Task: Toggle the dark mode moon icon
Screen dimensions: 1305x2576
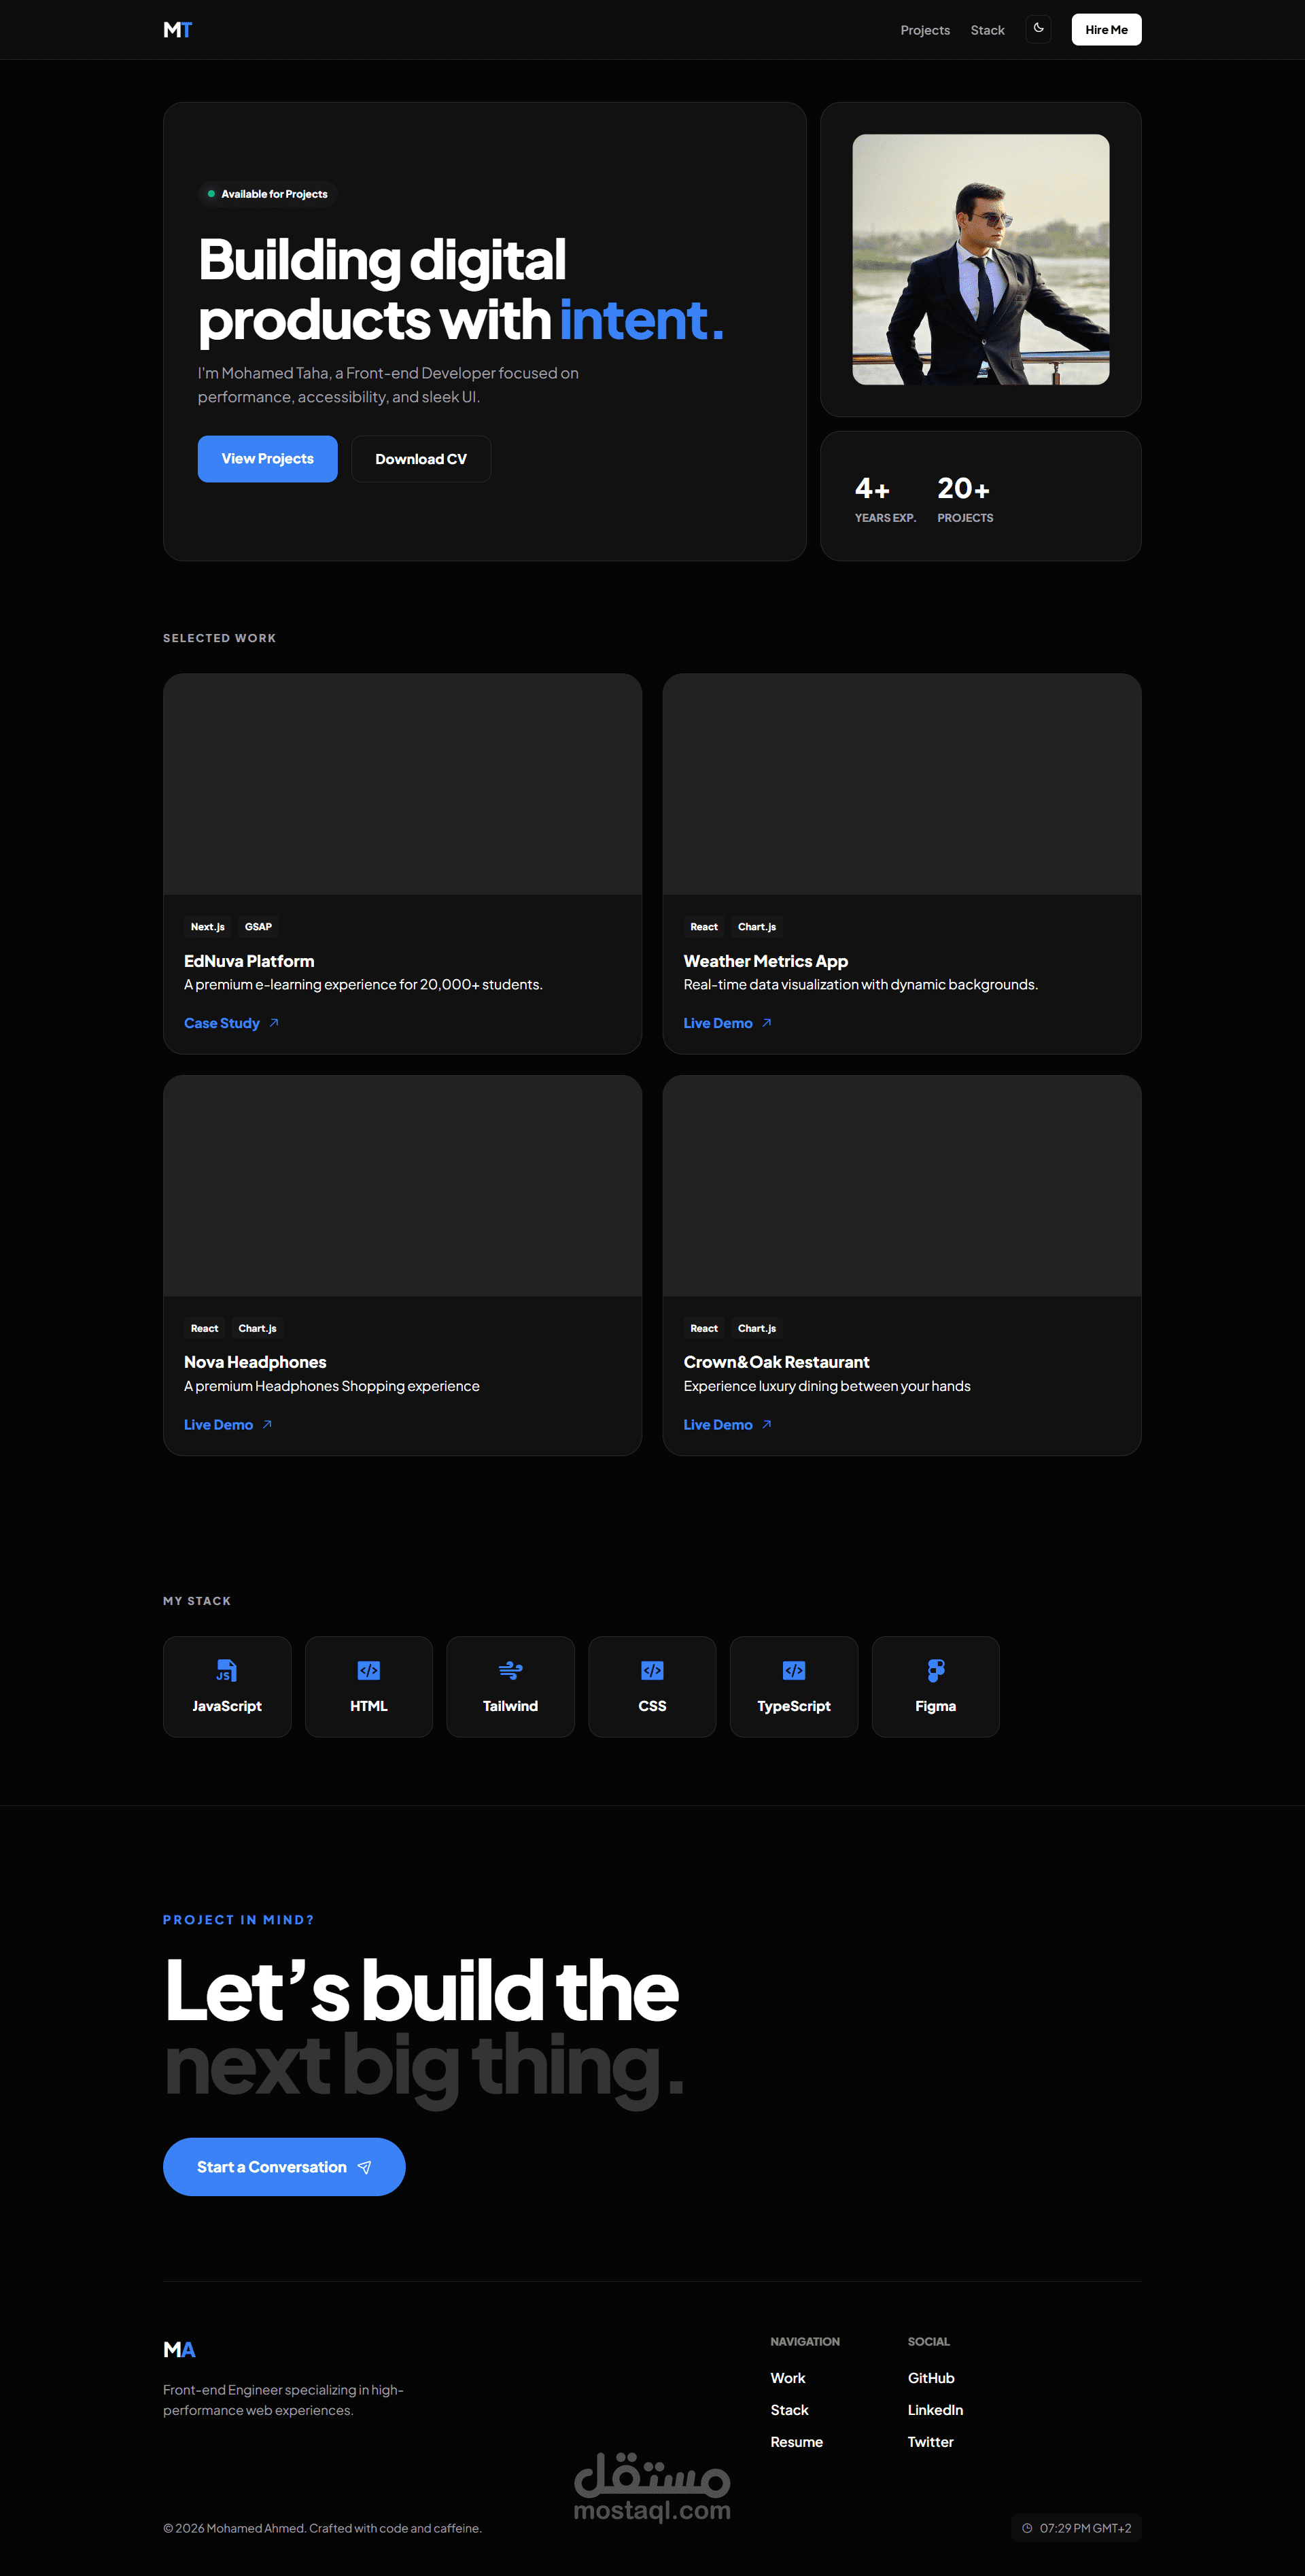Action: pos(1038,29)
